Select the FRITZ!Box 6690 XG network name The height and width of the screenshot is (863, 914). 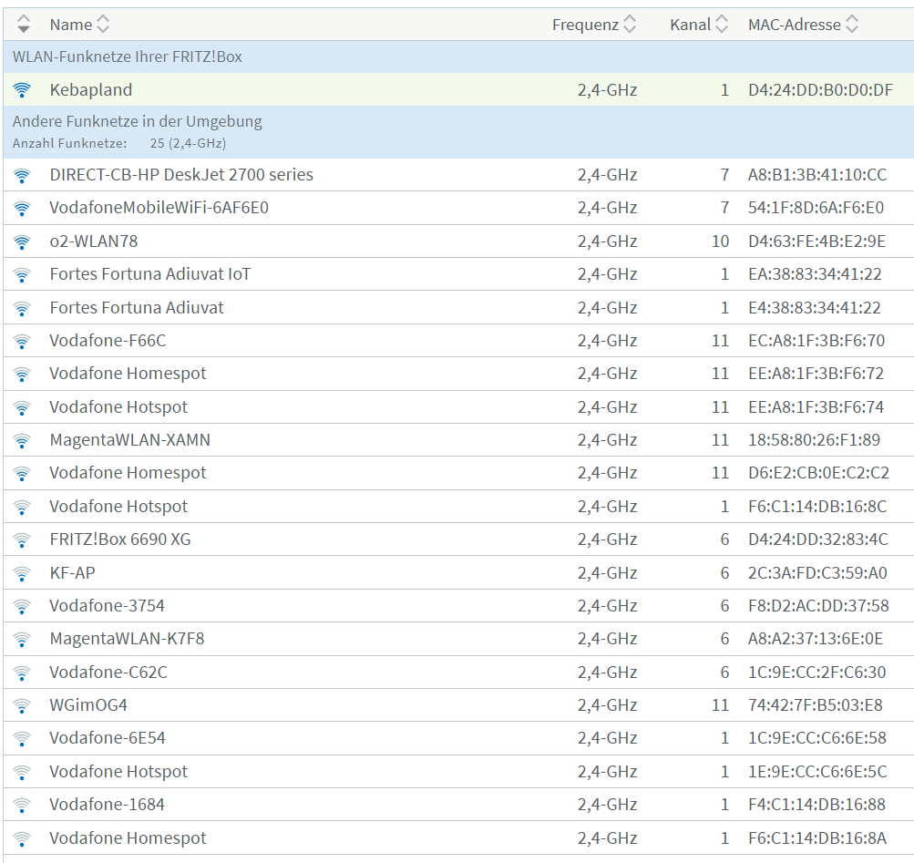click(120, 539)
